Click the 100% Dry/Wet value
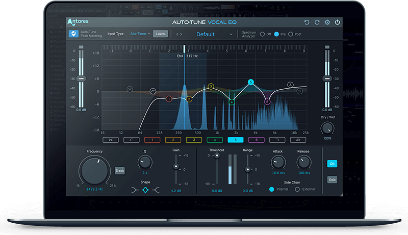 (327, 138)
